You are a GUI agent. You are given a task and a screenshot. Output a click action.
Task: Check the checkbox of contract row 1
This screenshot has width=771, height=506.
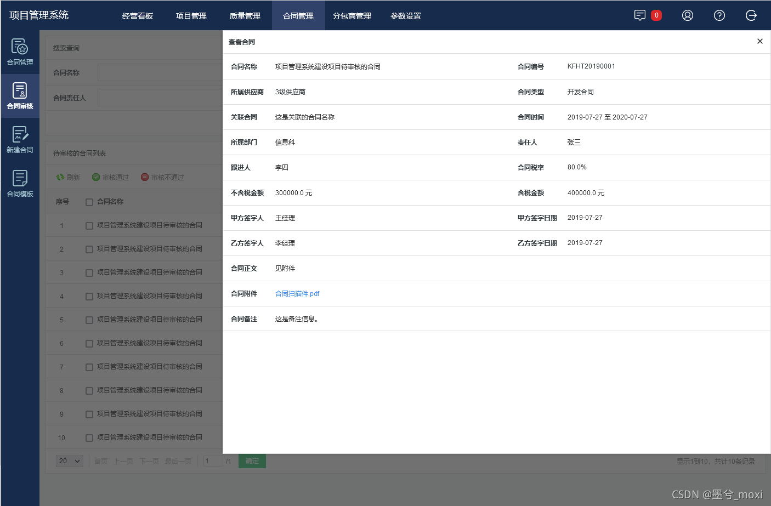[89, 225]
